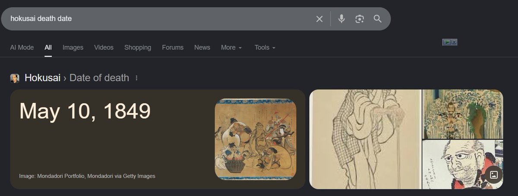Expand the More dropdown
The height and width of the screenshot is (196, 518).
point(231,47)
